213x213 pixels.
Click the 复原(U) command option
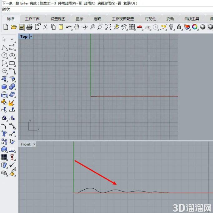tap(129, 3)
